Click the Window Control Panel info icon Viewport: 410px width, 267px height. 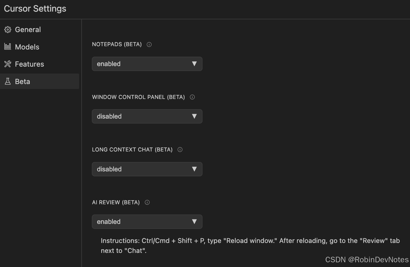192,97
